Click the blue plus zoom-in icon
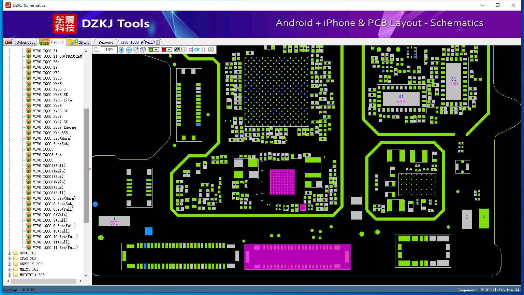 (121, 50)
